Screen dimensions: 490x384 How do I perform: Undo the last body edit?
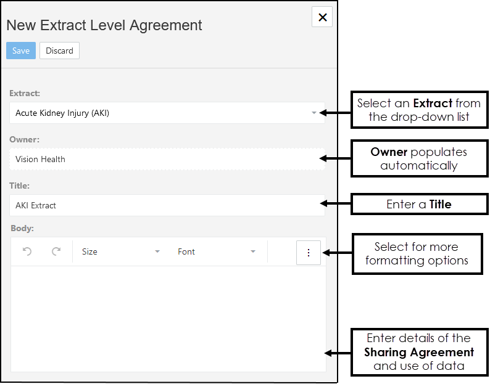[27, 251]
